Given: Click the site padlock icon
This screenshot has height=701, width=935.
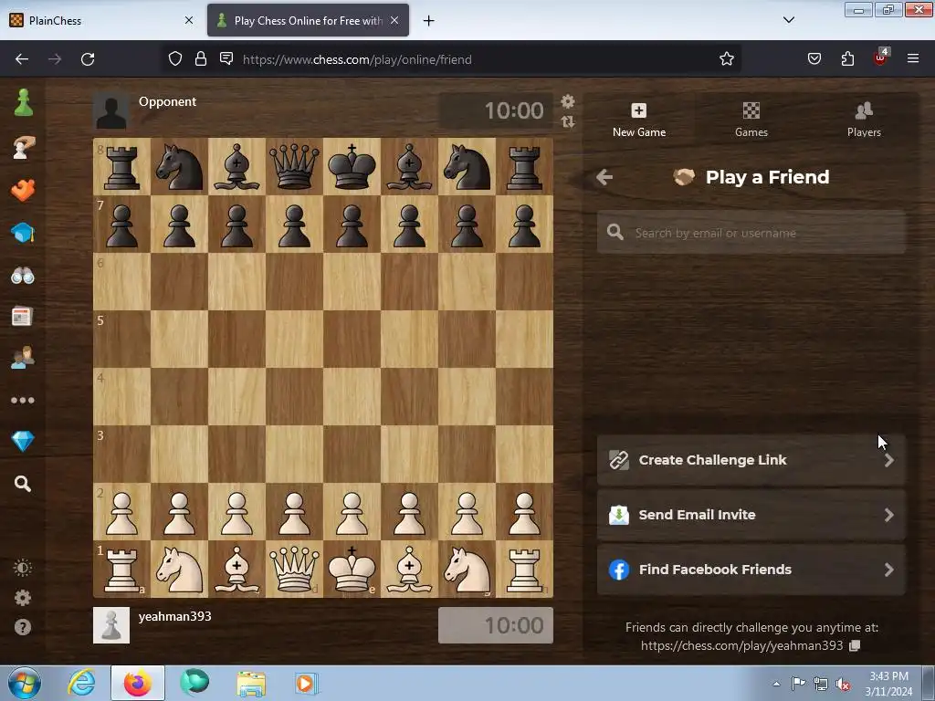Looking at the screenshot, I should 201,58.
